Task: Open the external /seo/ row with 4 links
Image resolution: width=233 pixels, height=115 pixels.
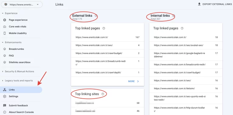Action: click(108, 45)
